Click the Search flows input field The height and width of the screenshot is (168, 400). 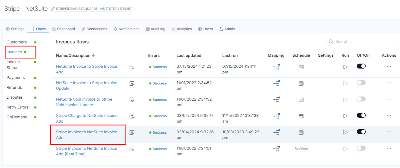tap(363, 41)
